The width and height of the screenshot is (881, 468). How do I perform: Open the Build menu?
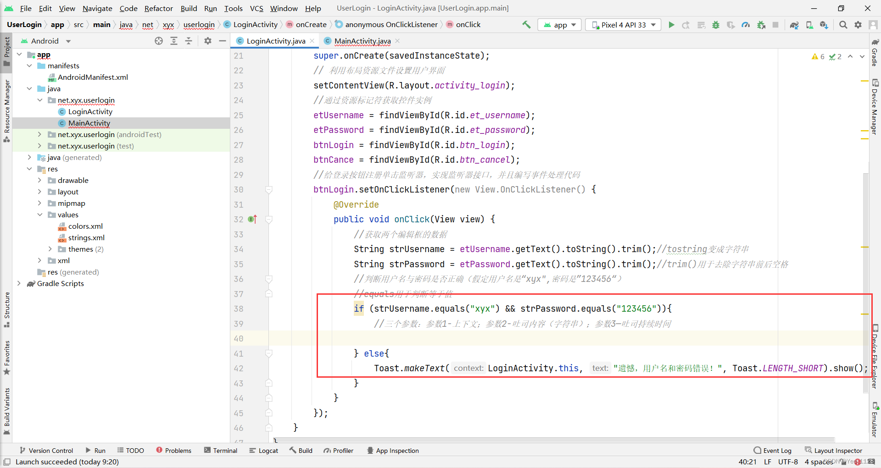click(x=189, y=8)
